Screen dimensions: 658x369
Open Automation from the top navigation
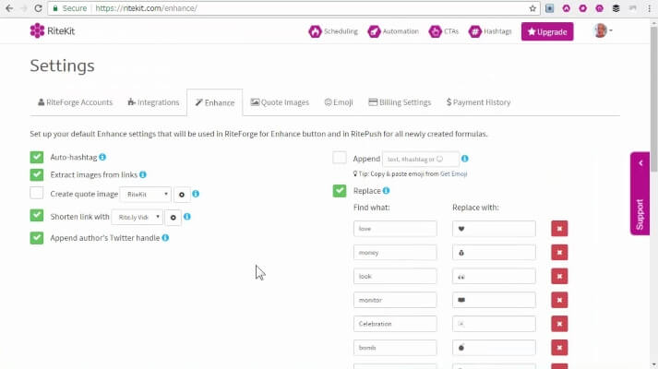(393, 31)
